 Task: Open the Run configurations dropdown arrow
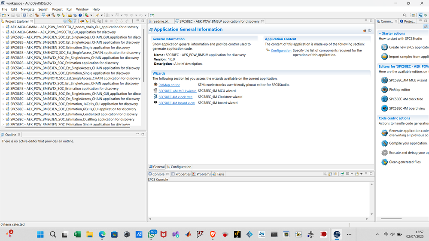tap(91, 15)
